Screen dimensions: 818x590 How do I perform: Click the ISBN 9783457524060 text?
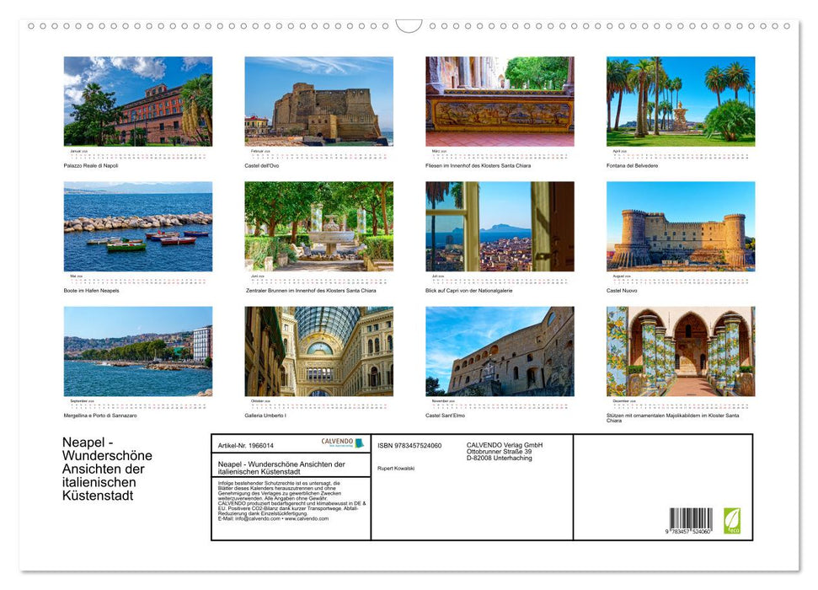(x=409, y=445)
